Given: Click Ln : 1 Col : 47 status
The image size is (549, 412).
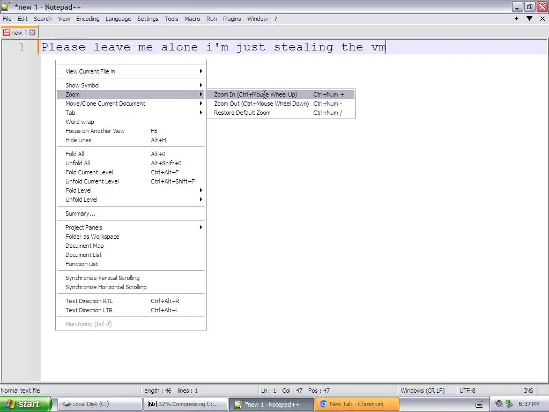Looking at the screenshot, I should click(281, 391).
